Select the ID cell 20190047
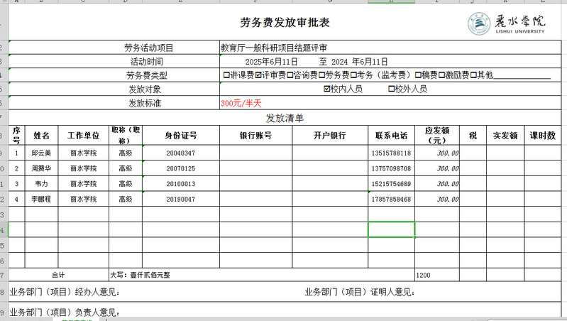Image resolution: width=567 pixels, height=321 pixels. pos(181,199)
